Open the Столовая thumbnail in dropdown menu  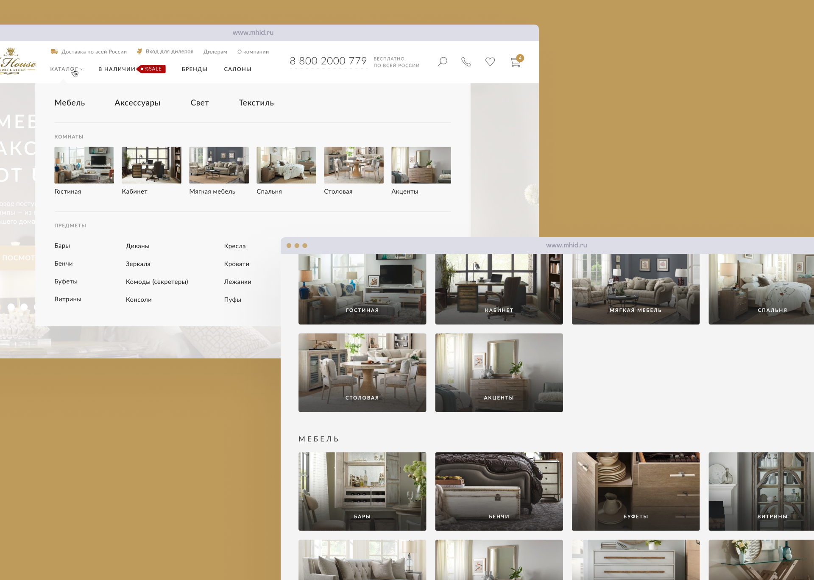pos(354,165)
